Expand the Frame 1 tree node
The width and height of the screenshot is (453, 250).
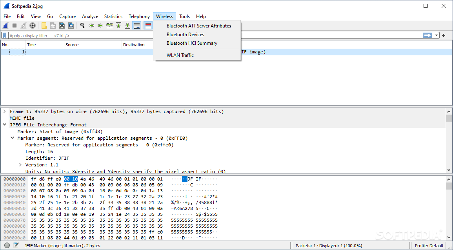coord(4,111)
